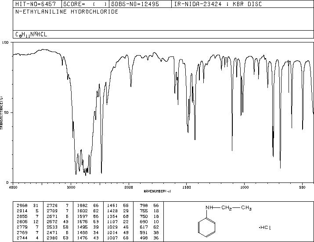Image resolution: width=314 pixels, height=242 pixels.
Task: Click the CH3 group in the structure
Action: 246,208
